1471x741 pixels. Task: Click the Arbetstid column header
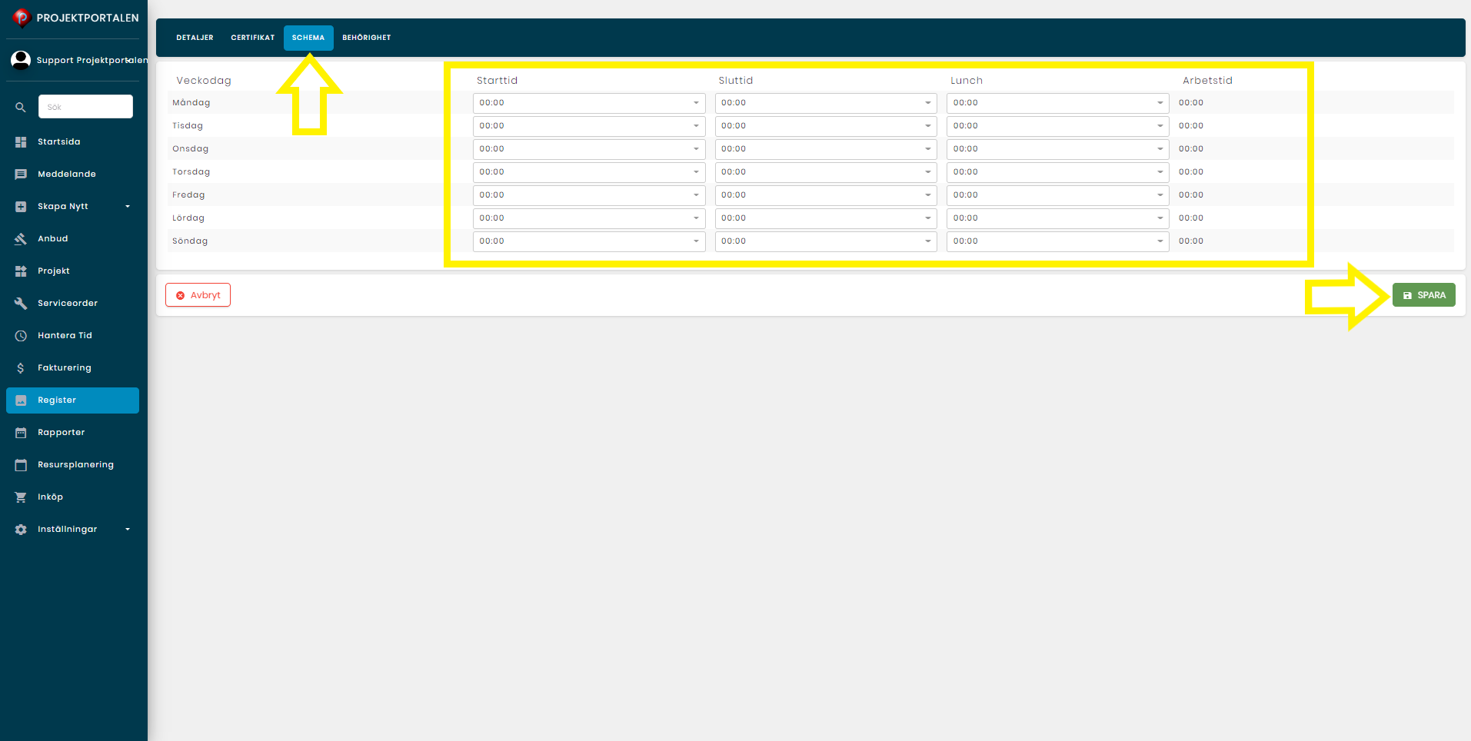tap(1207, 81)
